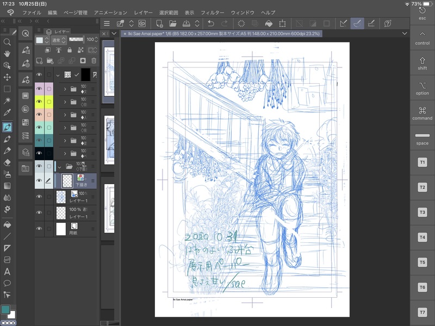Tap the T1 shortcut key button
Viewport: 435px width, 326px height.
coord(422,162)
